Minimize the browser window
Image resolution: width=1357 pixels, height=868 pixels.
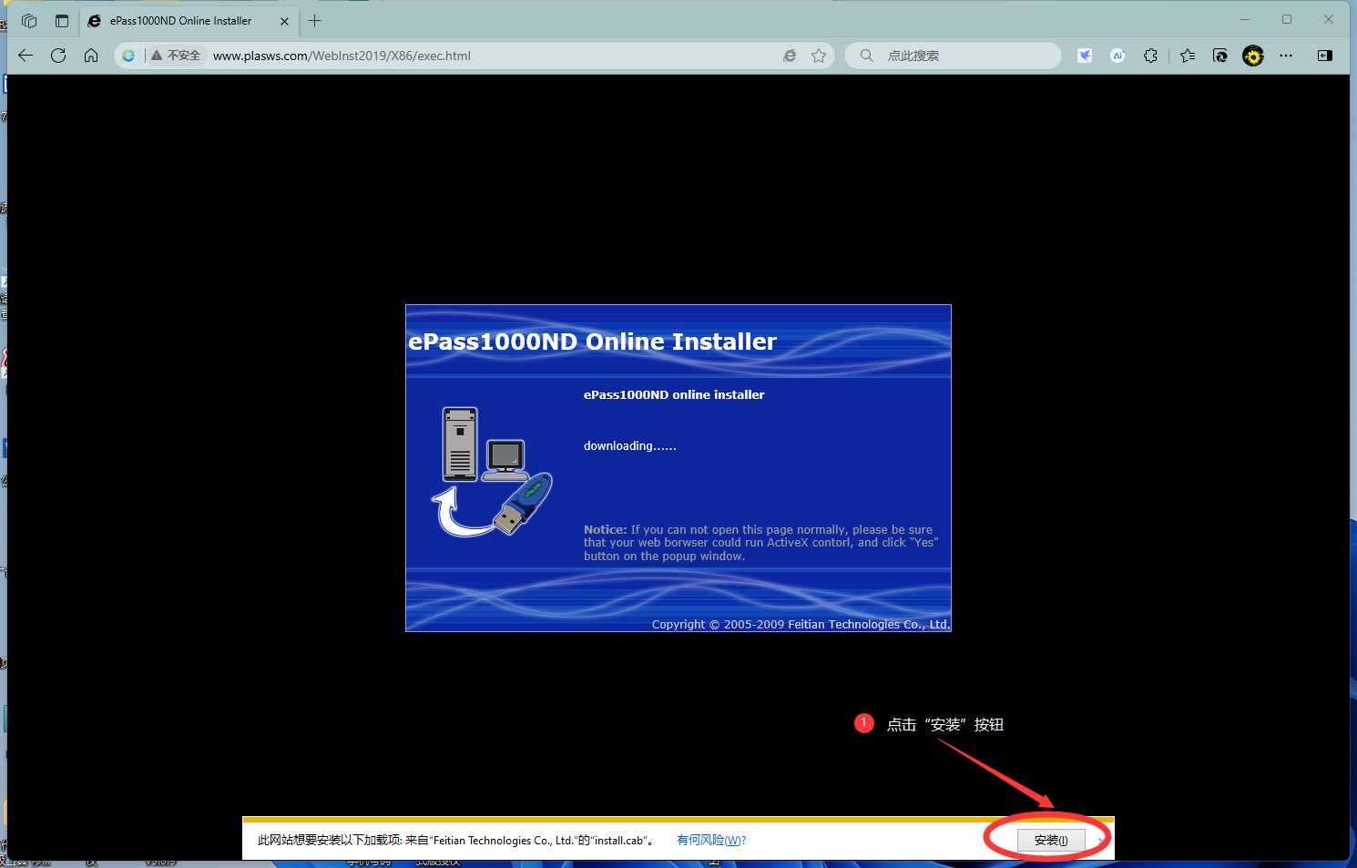coord(1245,19)
